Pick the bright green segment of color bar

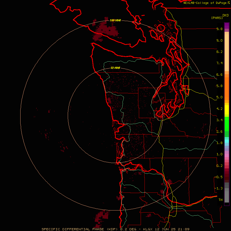tap(227, 124)
